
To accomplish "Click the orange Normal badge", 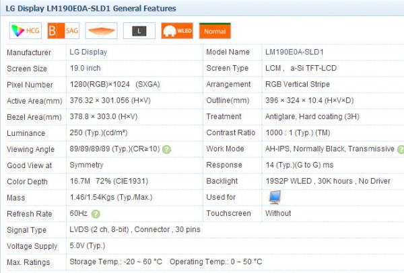I will (215, 31).
